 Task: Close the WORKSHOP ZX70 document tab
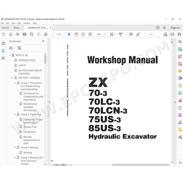click(x=50, y=28)
